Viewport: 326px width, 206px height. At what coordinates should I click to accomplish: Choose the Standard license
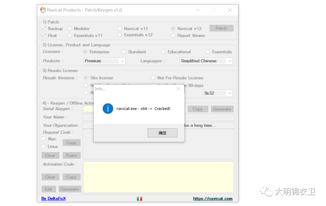[124, 52]
